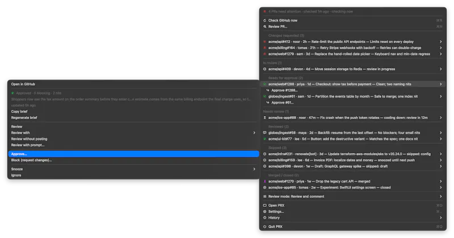454x238 pixels.
Task: Click the green check on the Approved status line
Action: pos(12,93)
